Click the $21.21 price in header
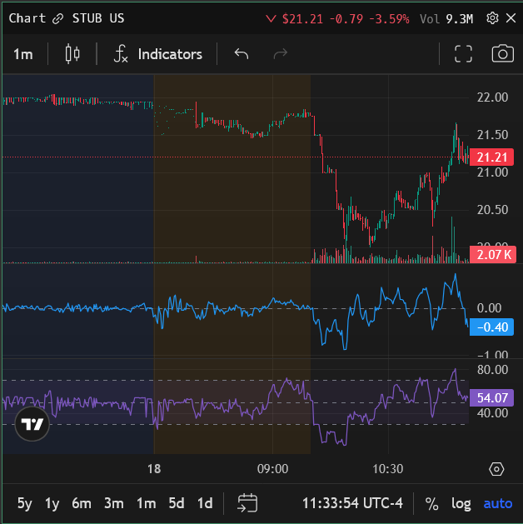This screenshot has height=524, width=523. pos(302,18)
